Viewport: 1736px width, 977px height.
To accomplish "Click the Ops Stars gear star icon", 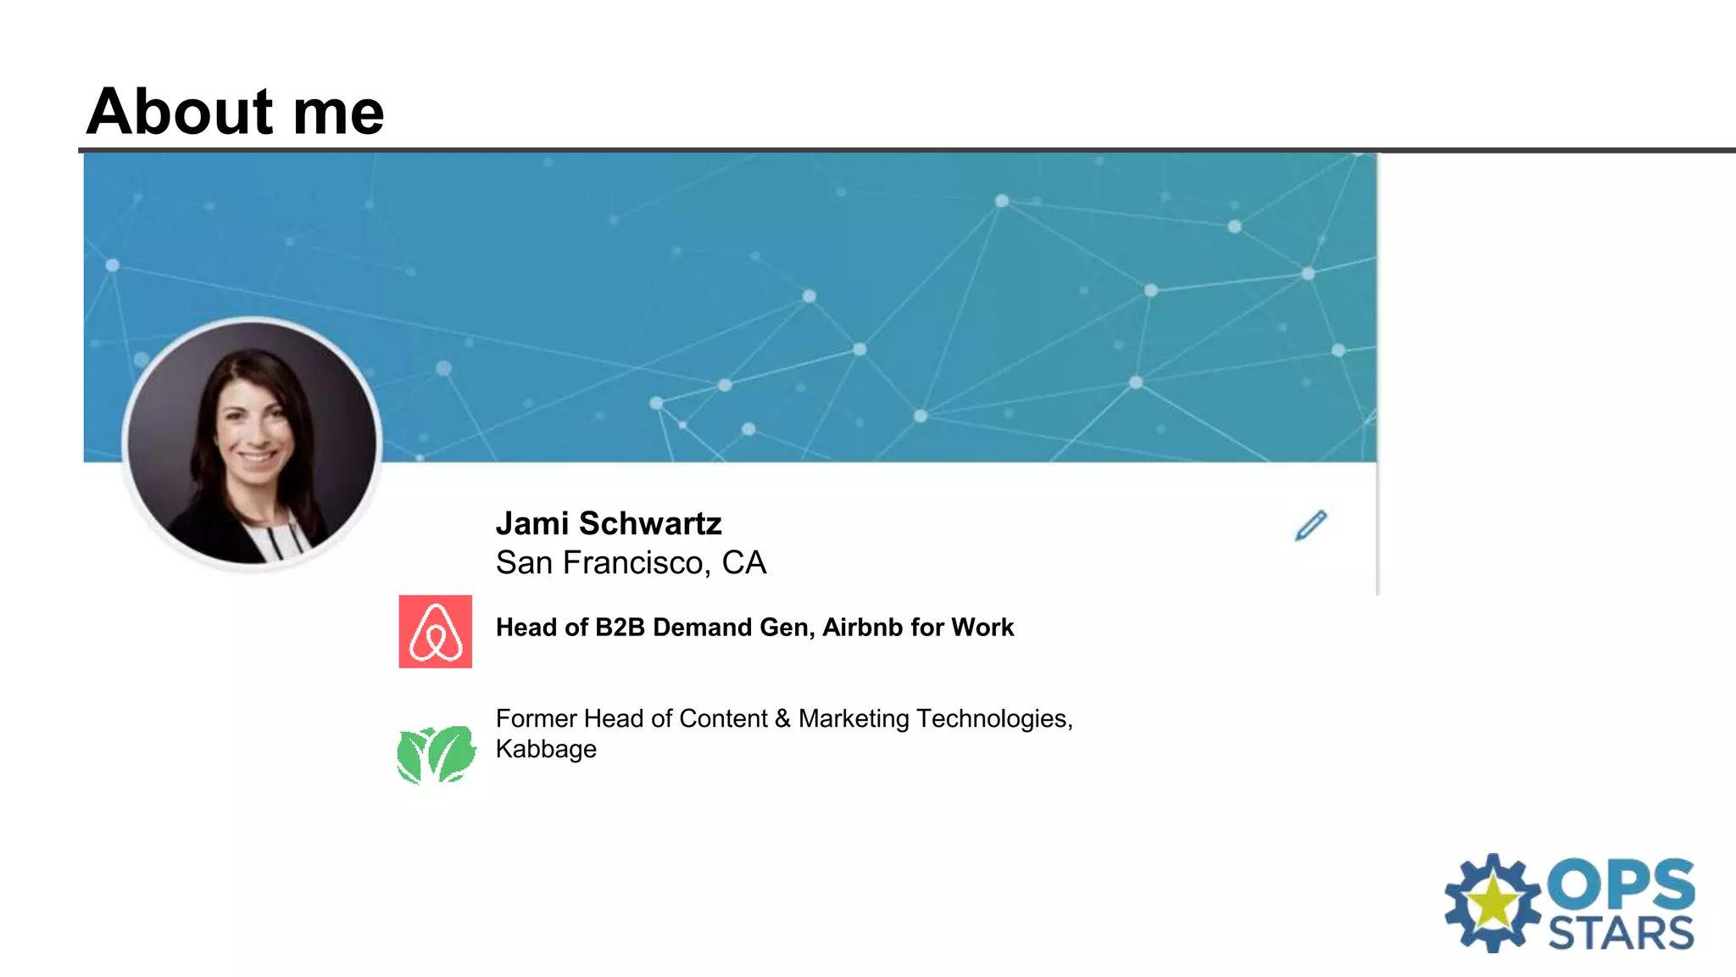I will [1492, 903].
